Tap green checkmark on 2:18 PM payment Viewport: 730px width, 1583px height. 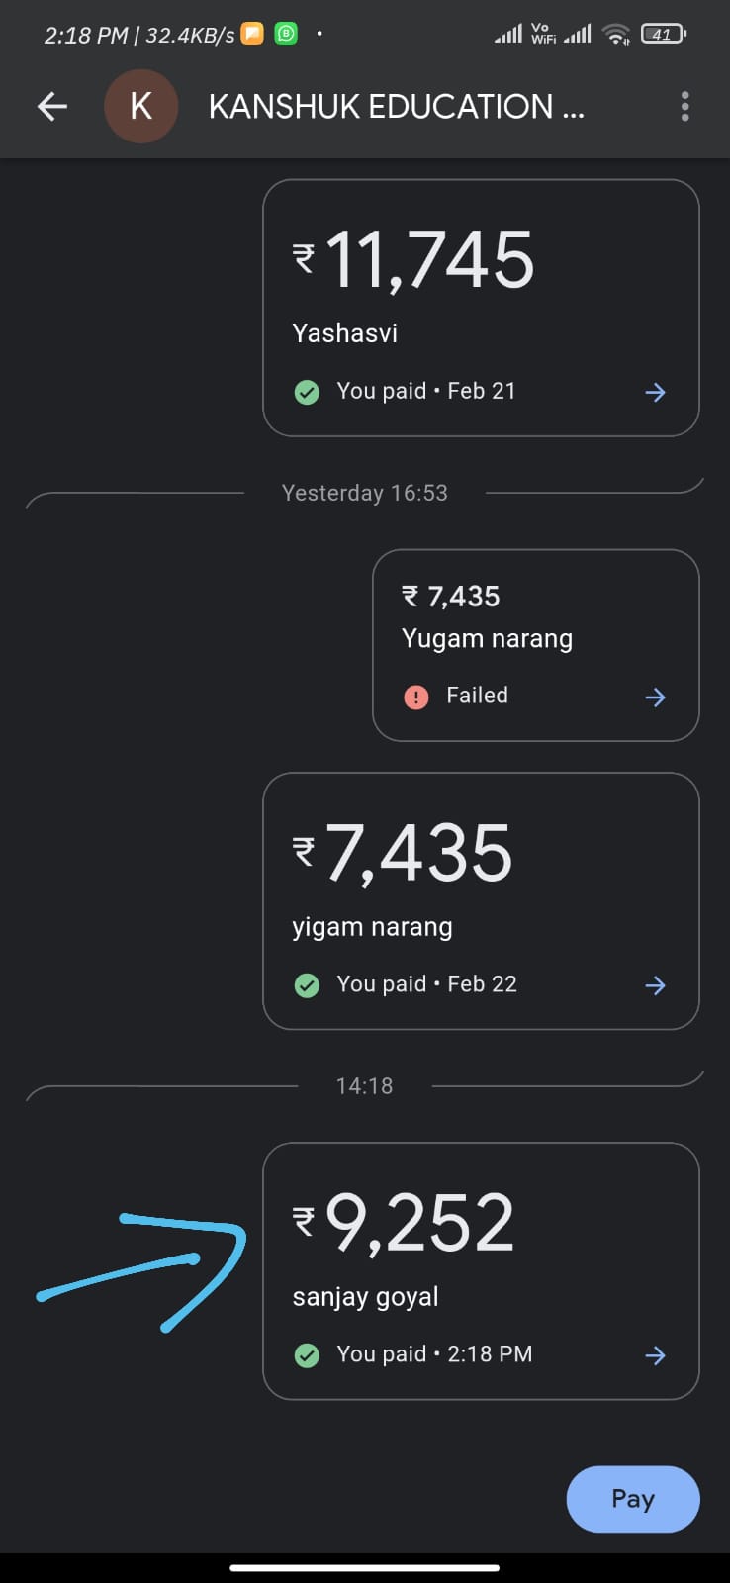[307, 1355]
